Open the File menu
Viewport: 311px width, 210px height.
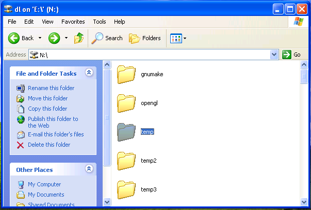coord(12,22)
